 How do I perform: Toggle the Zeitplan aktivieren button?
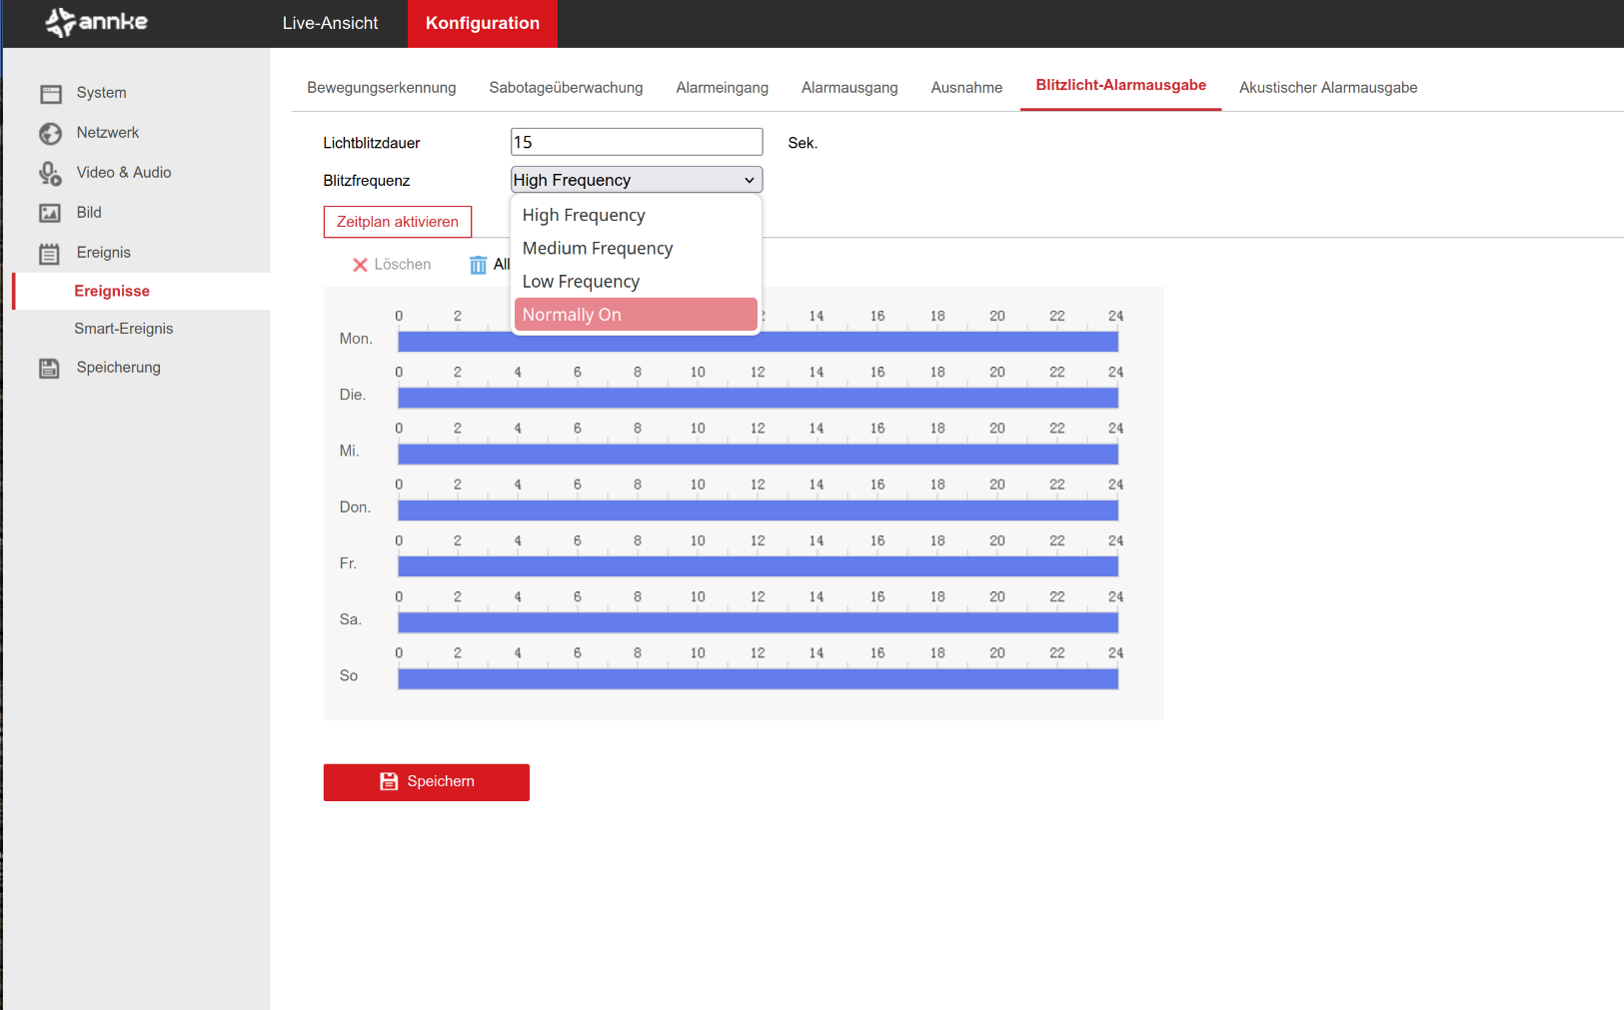(397, 222)
